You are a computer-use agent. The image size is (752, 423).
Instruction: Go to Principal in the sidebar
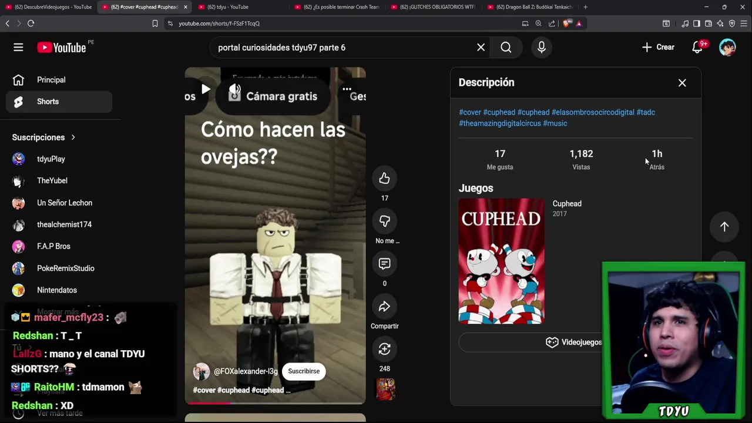click(x=59, y=80)
